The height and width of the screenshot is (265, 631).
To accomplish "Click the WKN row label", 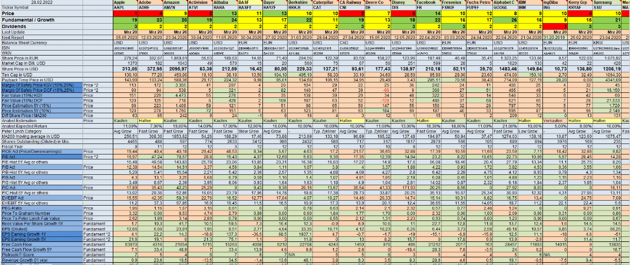I will (x=41, y=53).
